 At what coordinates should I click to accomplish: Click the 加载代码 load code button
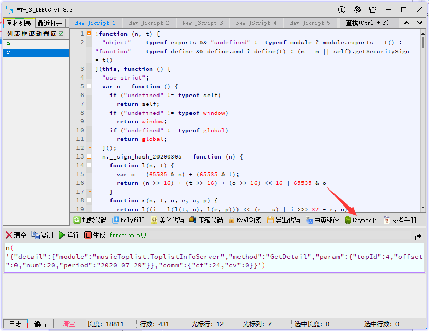point(90,220)
